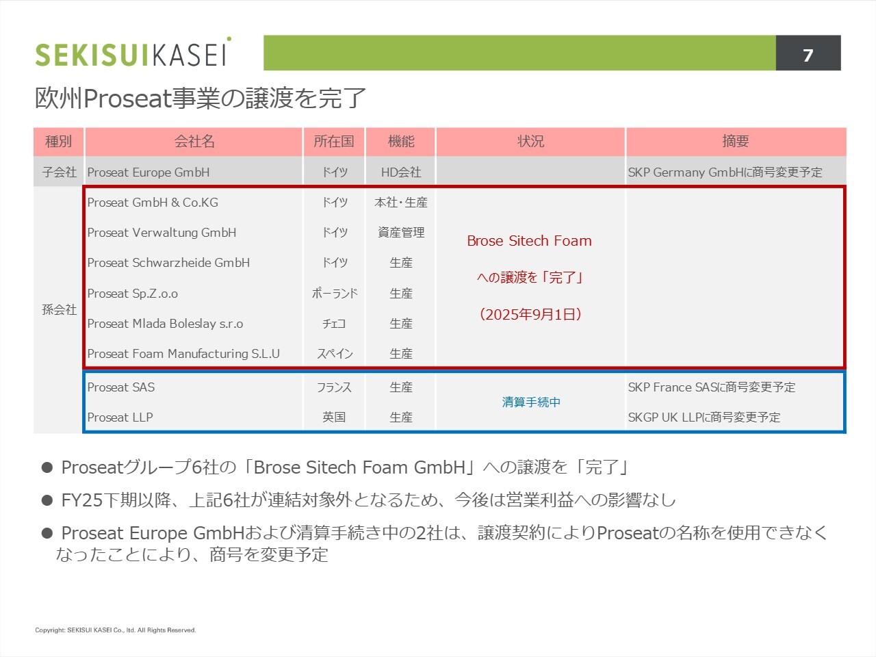Select the Proseat GmbH & Co.KG row

coord(153,203)
